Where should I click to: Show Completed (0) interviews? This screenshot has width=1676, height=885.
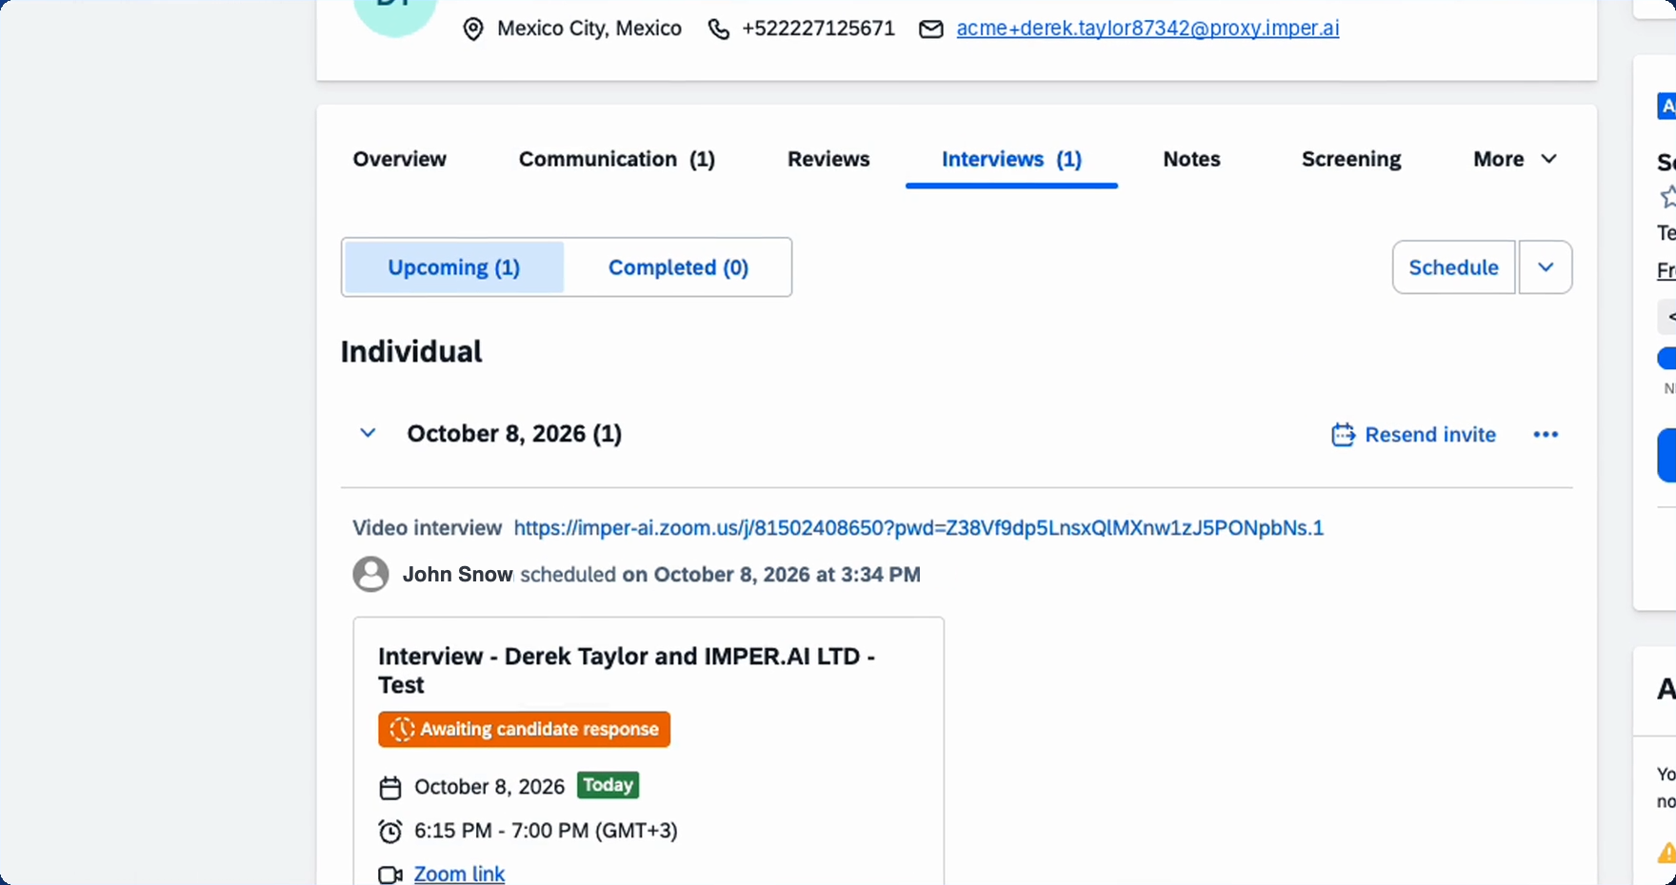tap(678, 267)
